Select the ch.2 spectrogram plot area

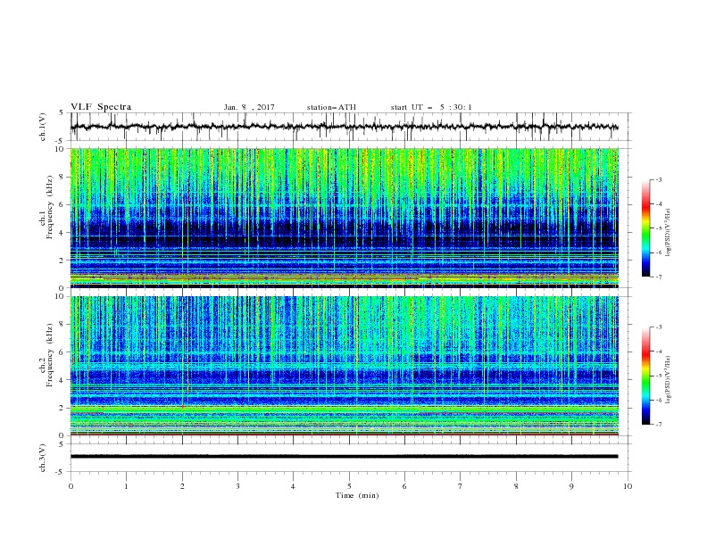coord(345,366)
